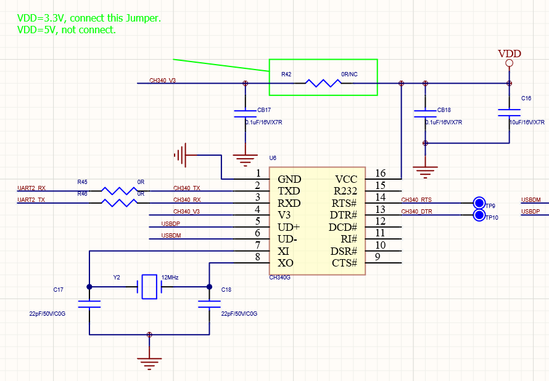549x381 pixels.
Task: Select the TP10 test point circle
Action: [479, 215]
